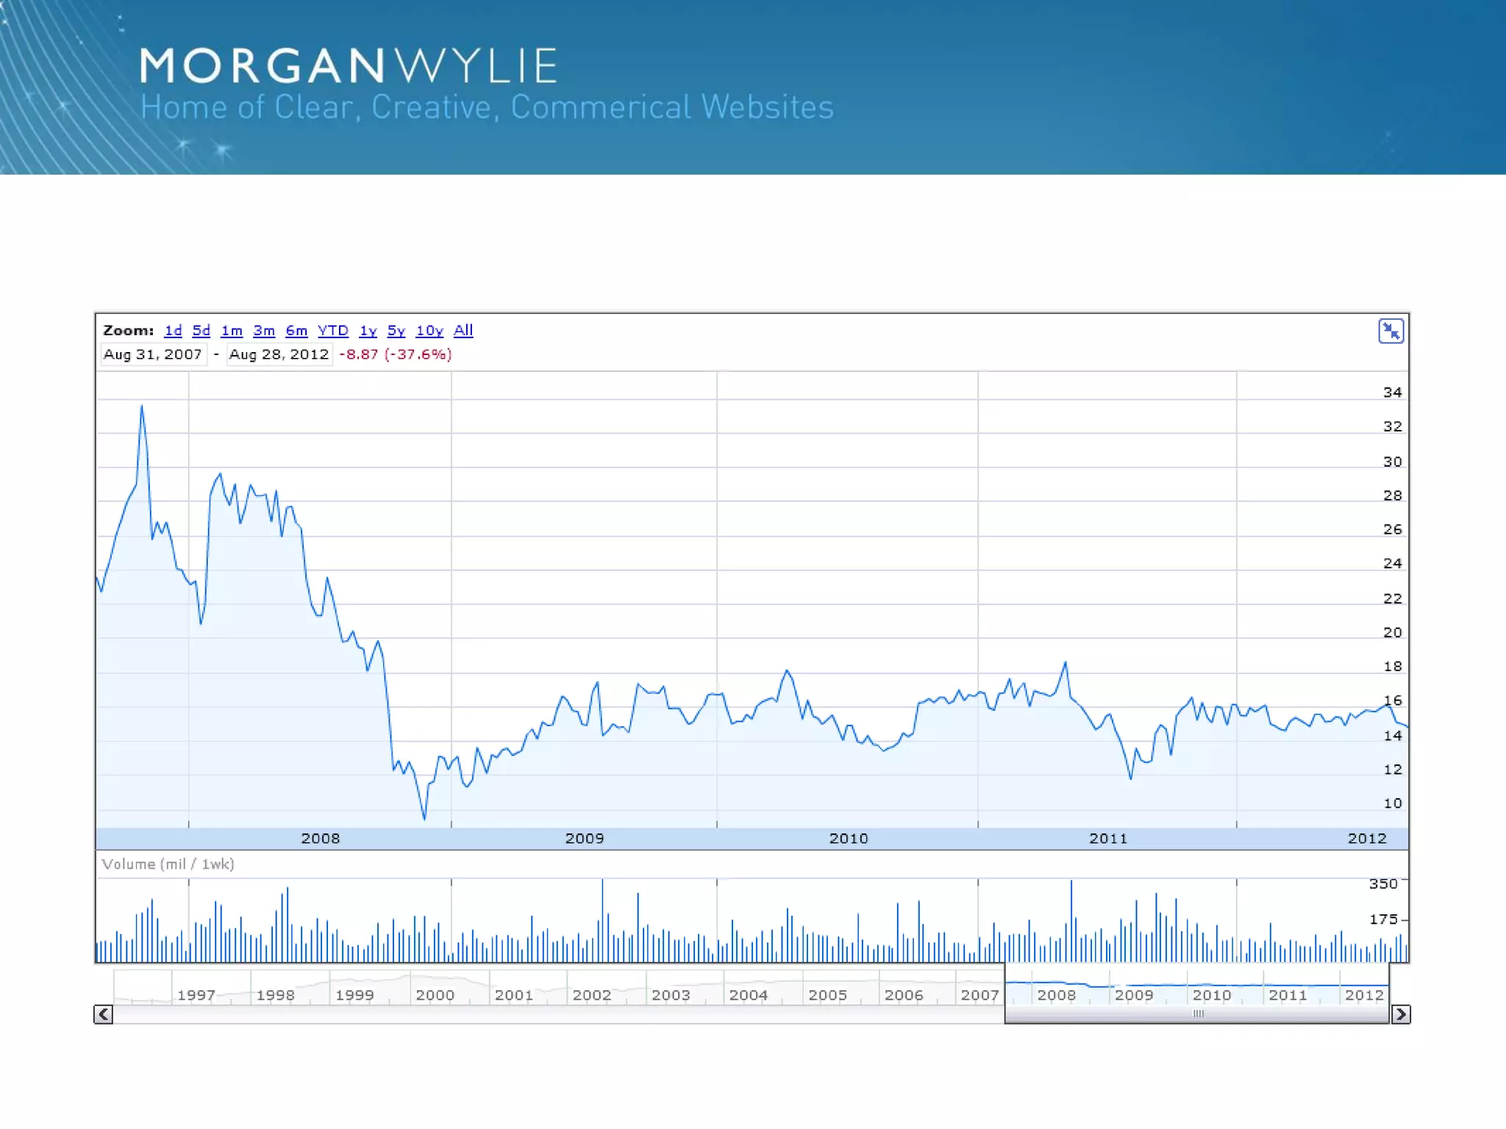Screen dimensions: 1506x1129
Task: Zoom the chart to 5y
Action: [x=396, y=331]
